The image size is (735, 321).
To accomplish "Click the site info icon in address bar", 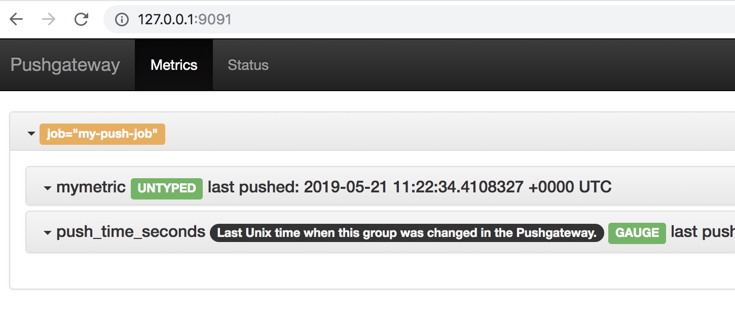I will [122, 19].
